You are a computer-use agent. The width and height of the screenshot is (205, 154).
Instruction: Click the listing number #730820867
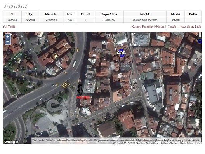pyautogui.click(x=16, y=7)
